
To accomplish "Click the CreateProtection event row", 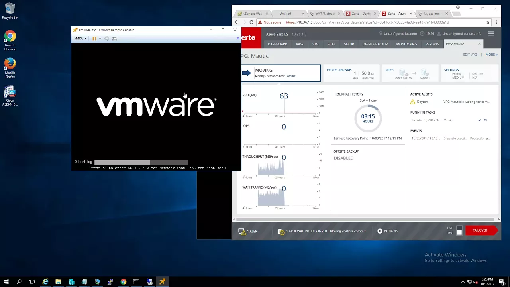I will tap(451, 138).
